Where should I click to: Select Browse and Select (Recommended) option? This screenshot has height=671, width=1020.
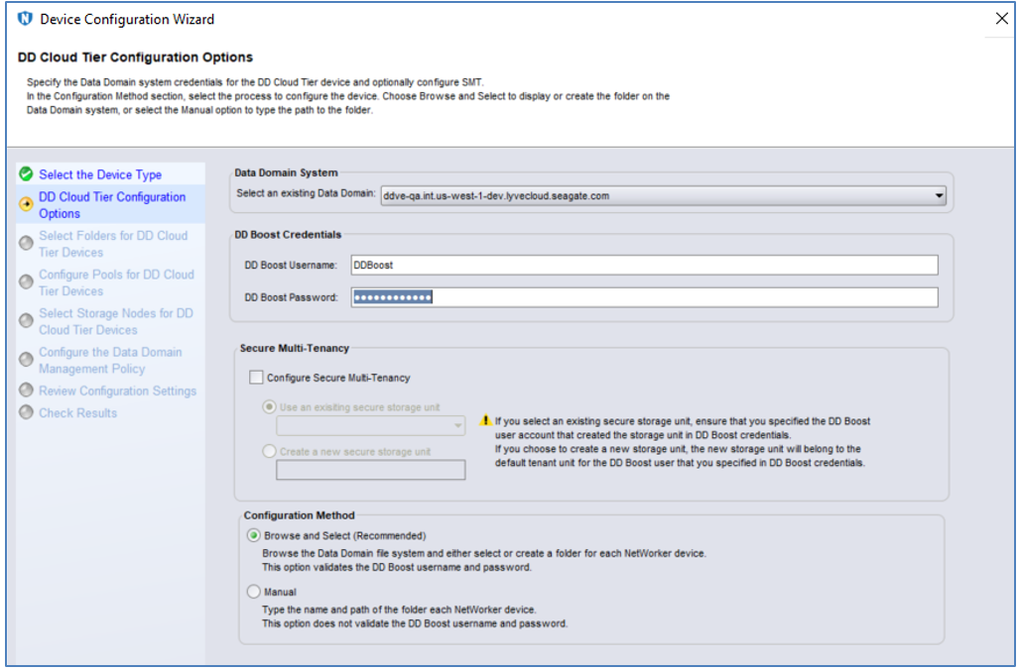click(254, 535)
